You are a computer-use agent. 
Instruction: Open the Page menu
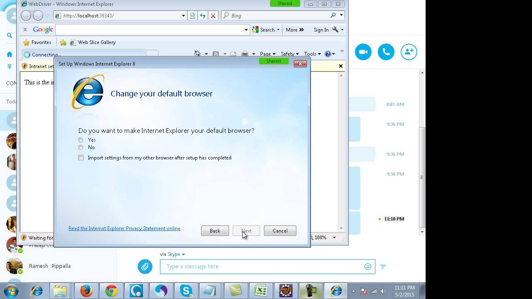267,54
